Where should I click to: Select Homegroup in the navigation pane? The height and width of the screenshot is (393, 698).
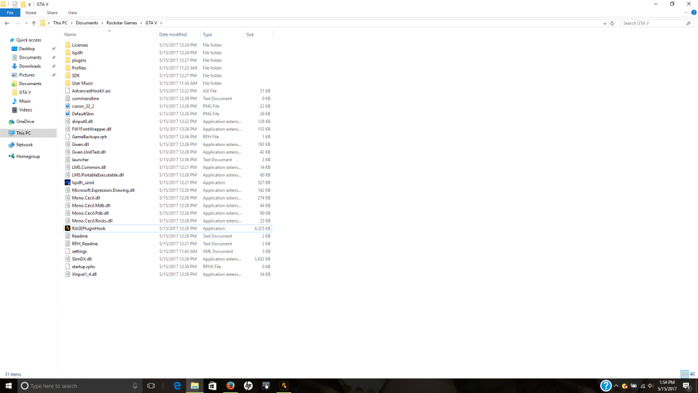(28, 156)
